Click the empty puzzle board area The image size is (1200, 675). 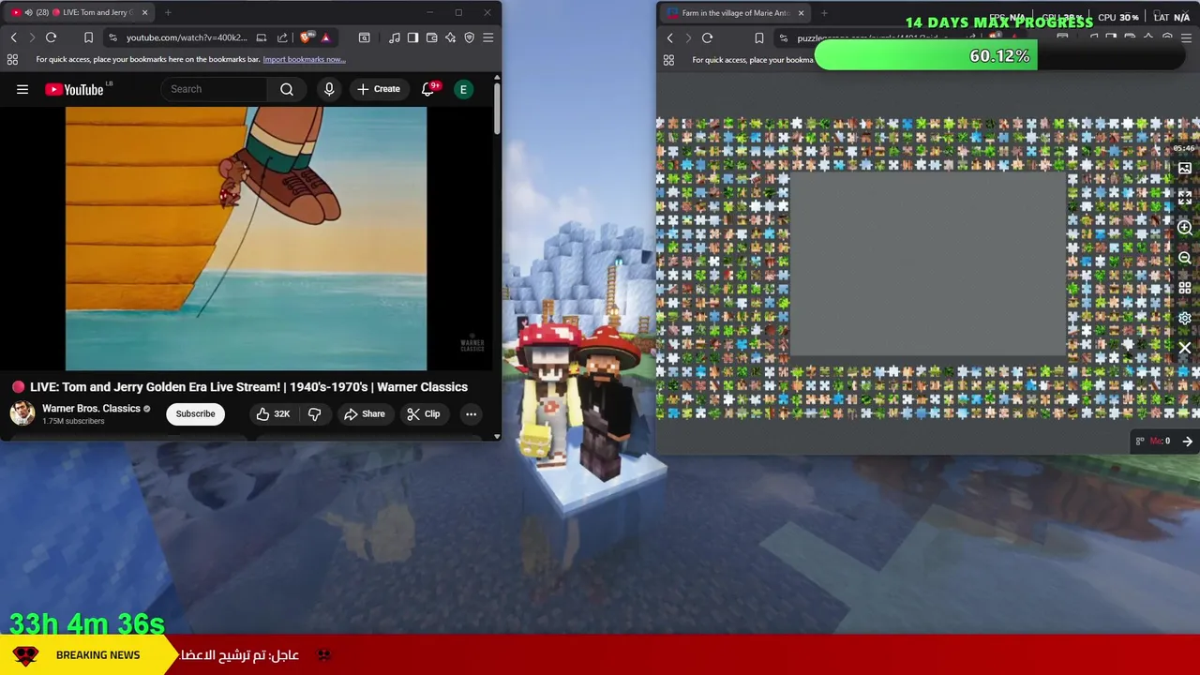coord(928,265)
